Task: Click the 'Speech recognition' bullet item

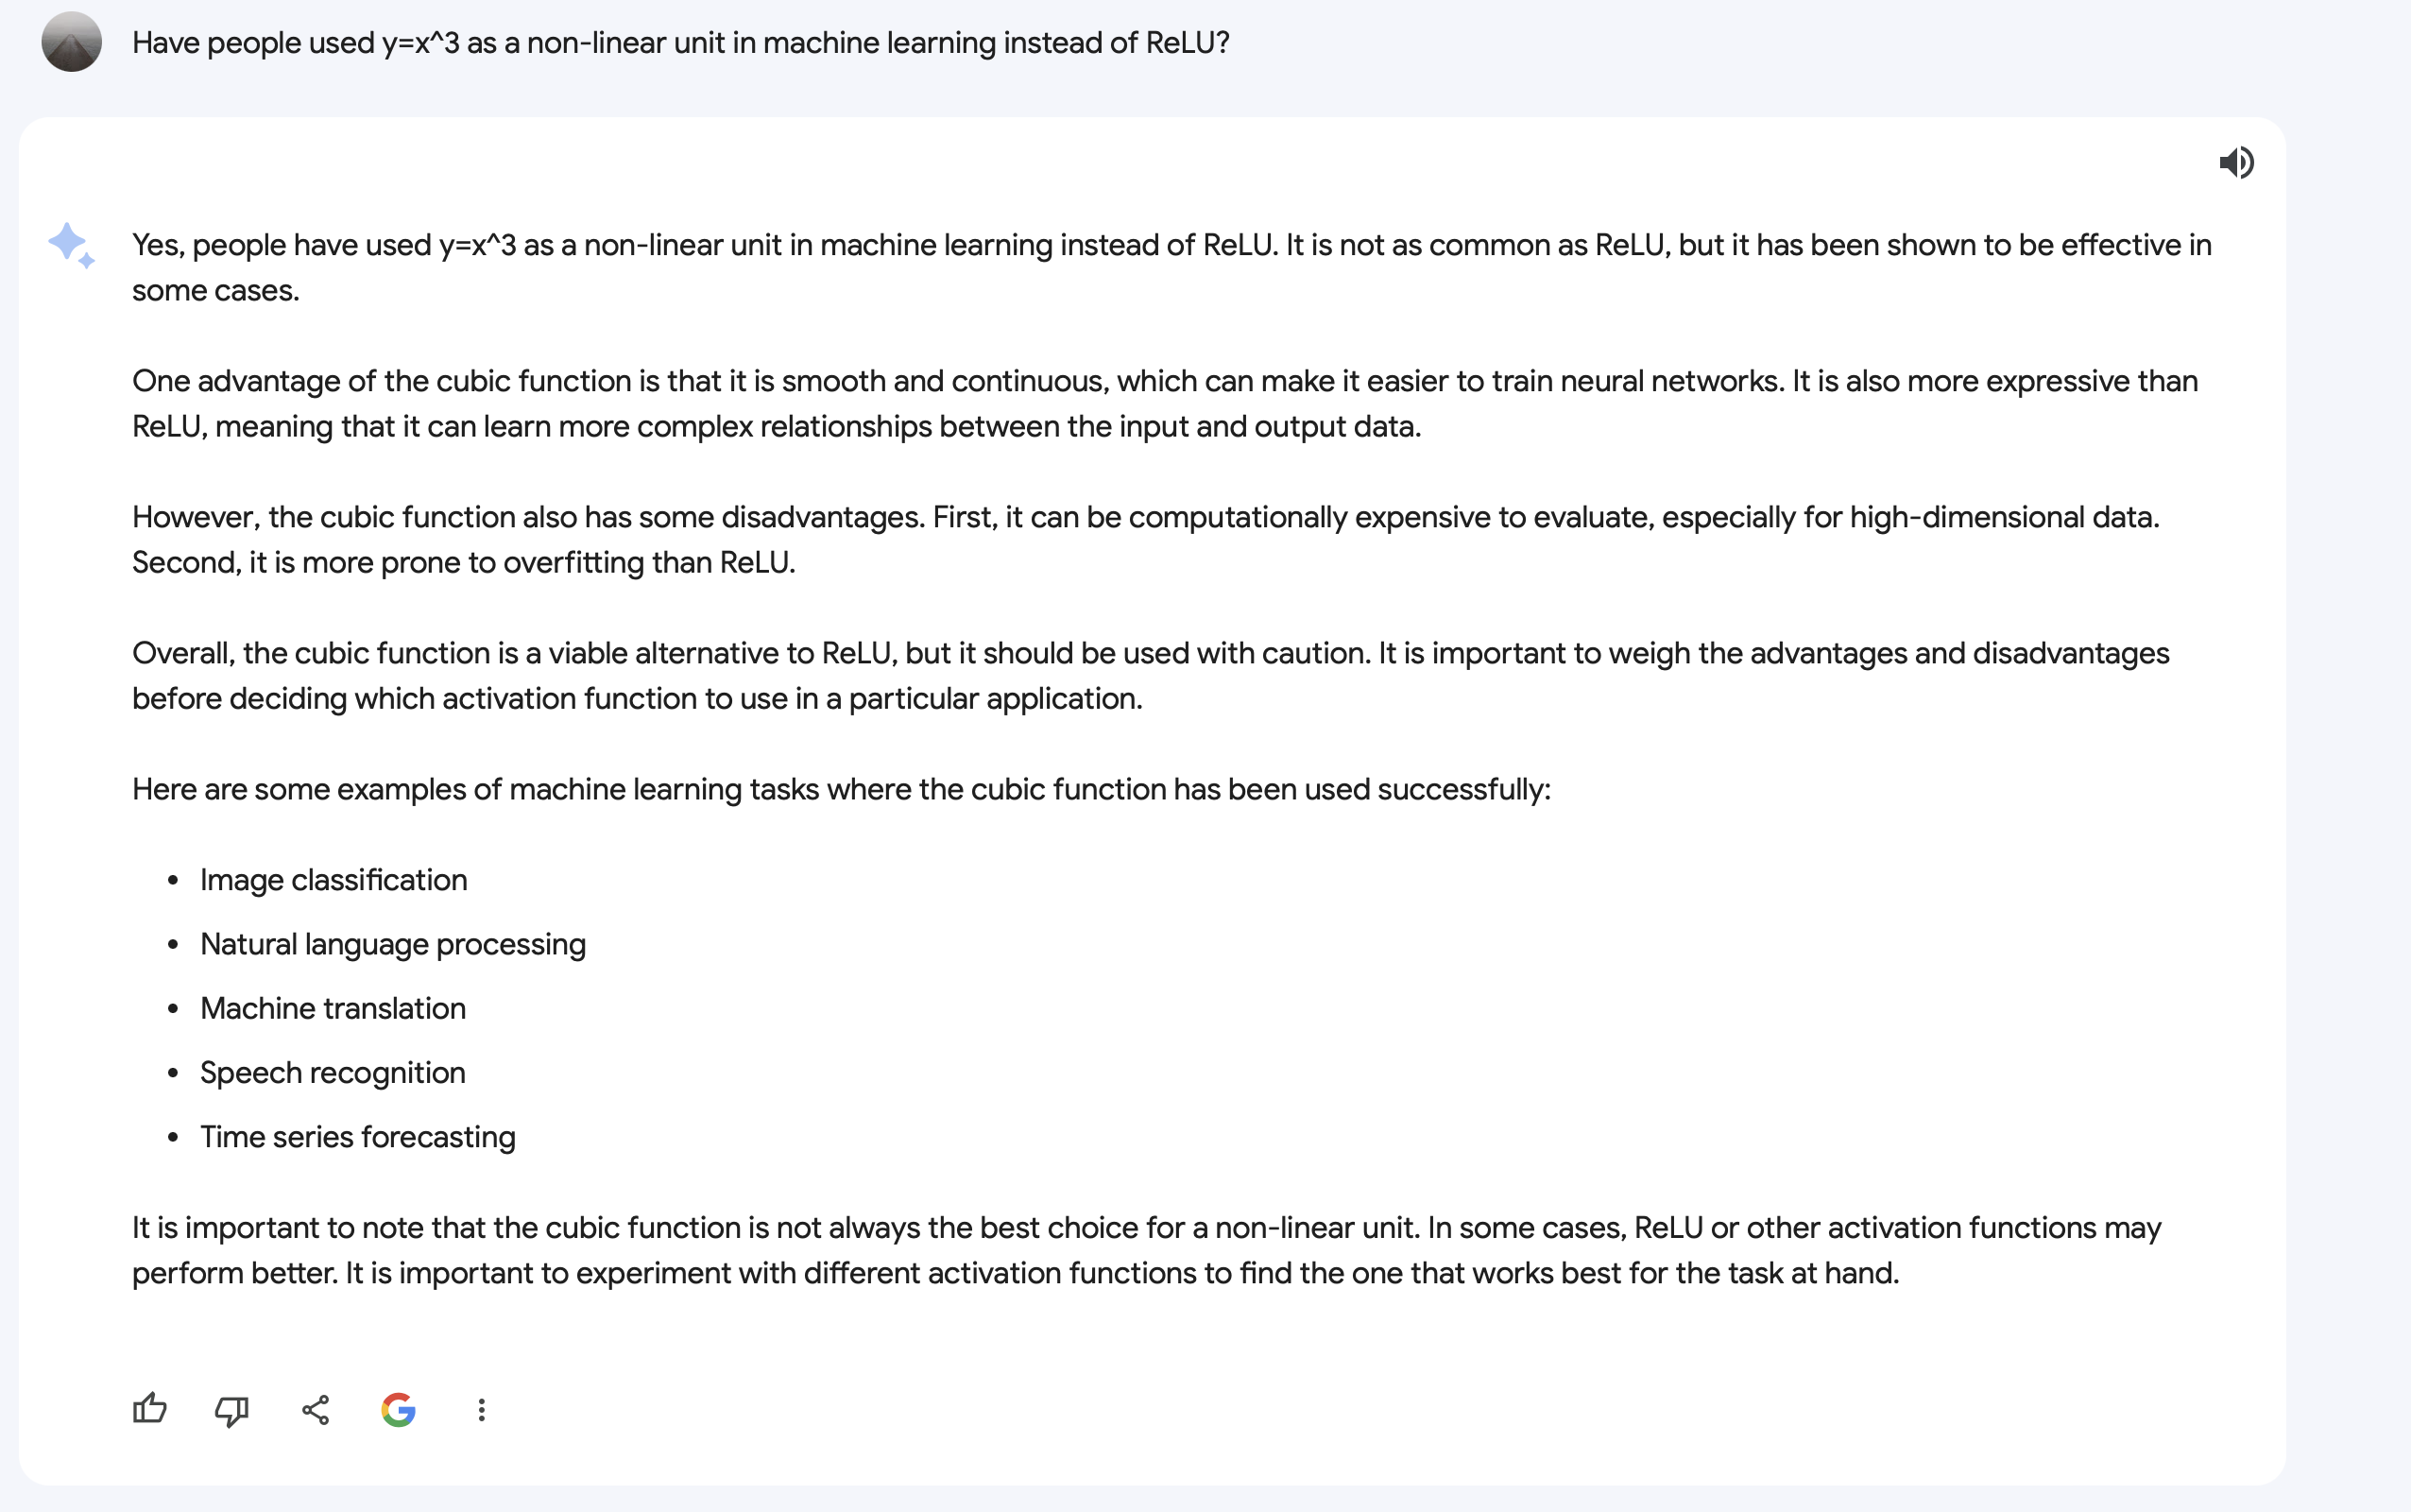Action: [333, 1073]
